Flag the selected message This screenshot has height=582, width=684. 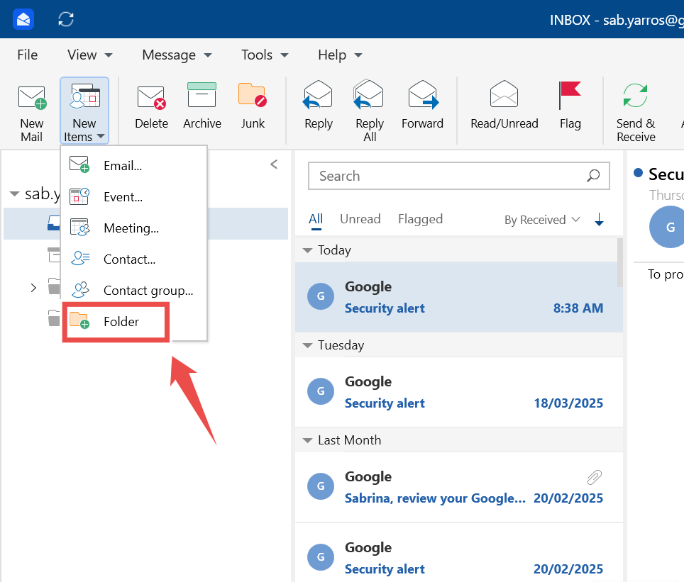pyautogui.click(x=570, y=106)
